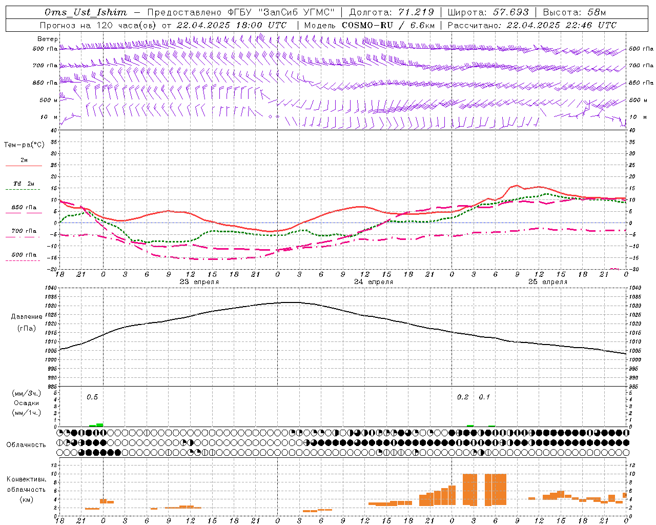Click the Конвективн. convective cloud label
Screen dimensions: 656x525
pyautogui.click(x=26, y=479)
